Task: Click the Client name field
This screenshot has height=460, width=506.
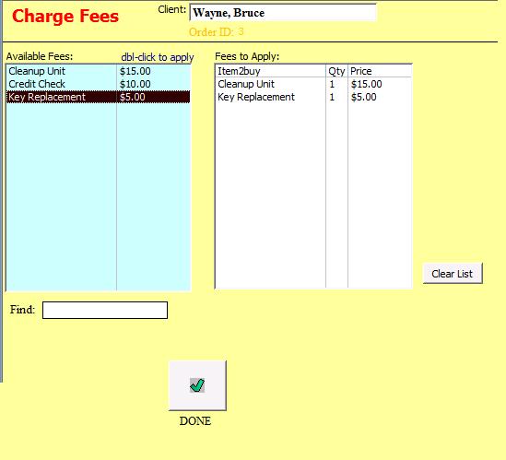Action: click(283, 13)
